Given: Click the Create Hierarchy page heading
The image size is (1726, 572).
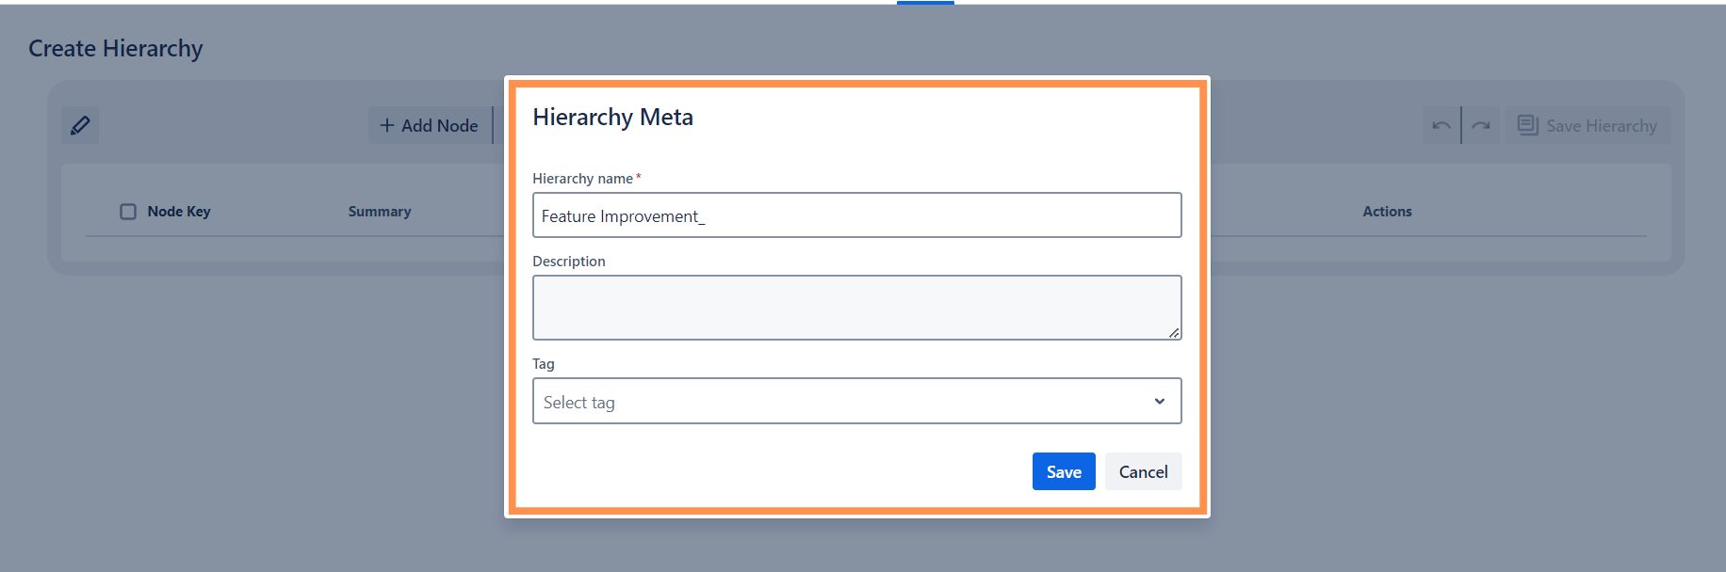Looking at the screenshot, I should pos(116,49).
